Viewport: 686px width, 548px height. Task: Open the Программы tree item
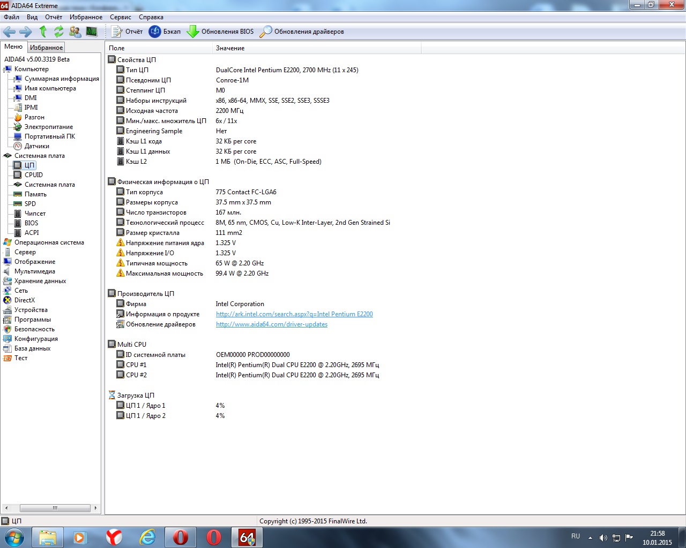click(x=33, y=319)
